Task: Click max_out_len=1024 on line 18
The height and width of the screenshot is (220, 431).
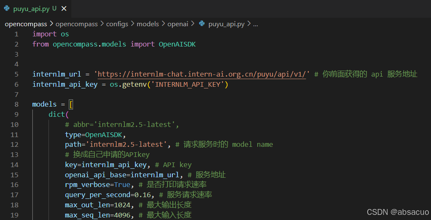Action: pos(98,205)
